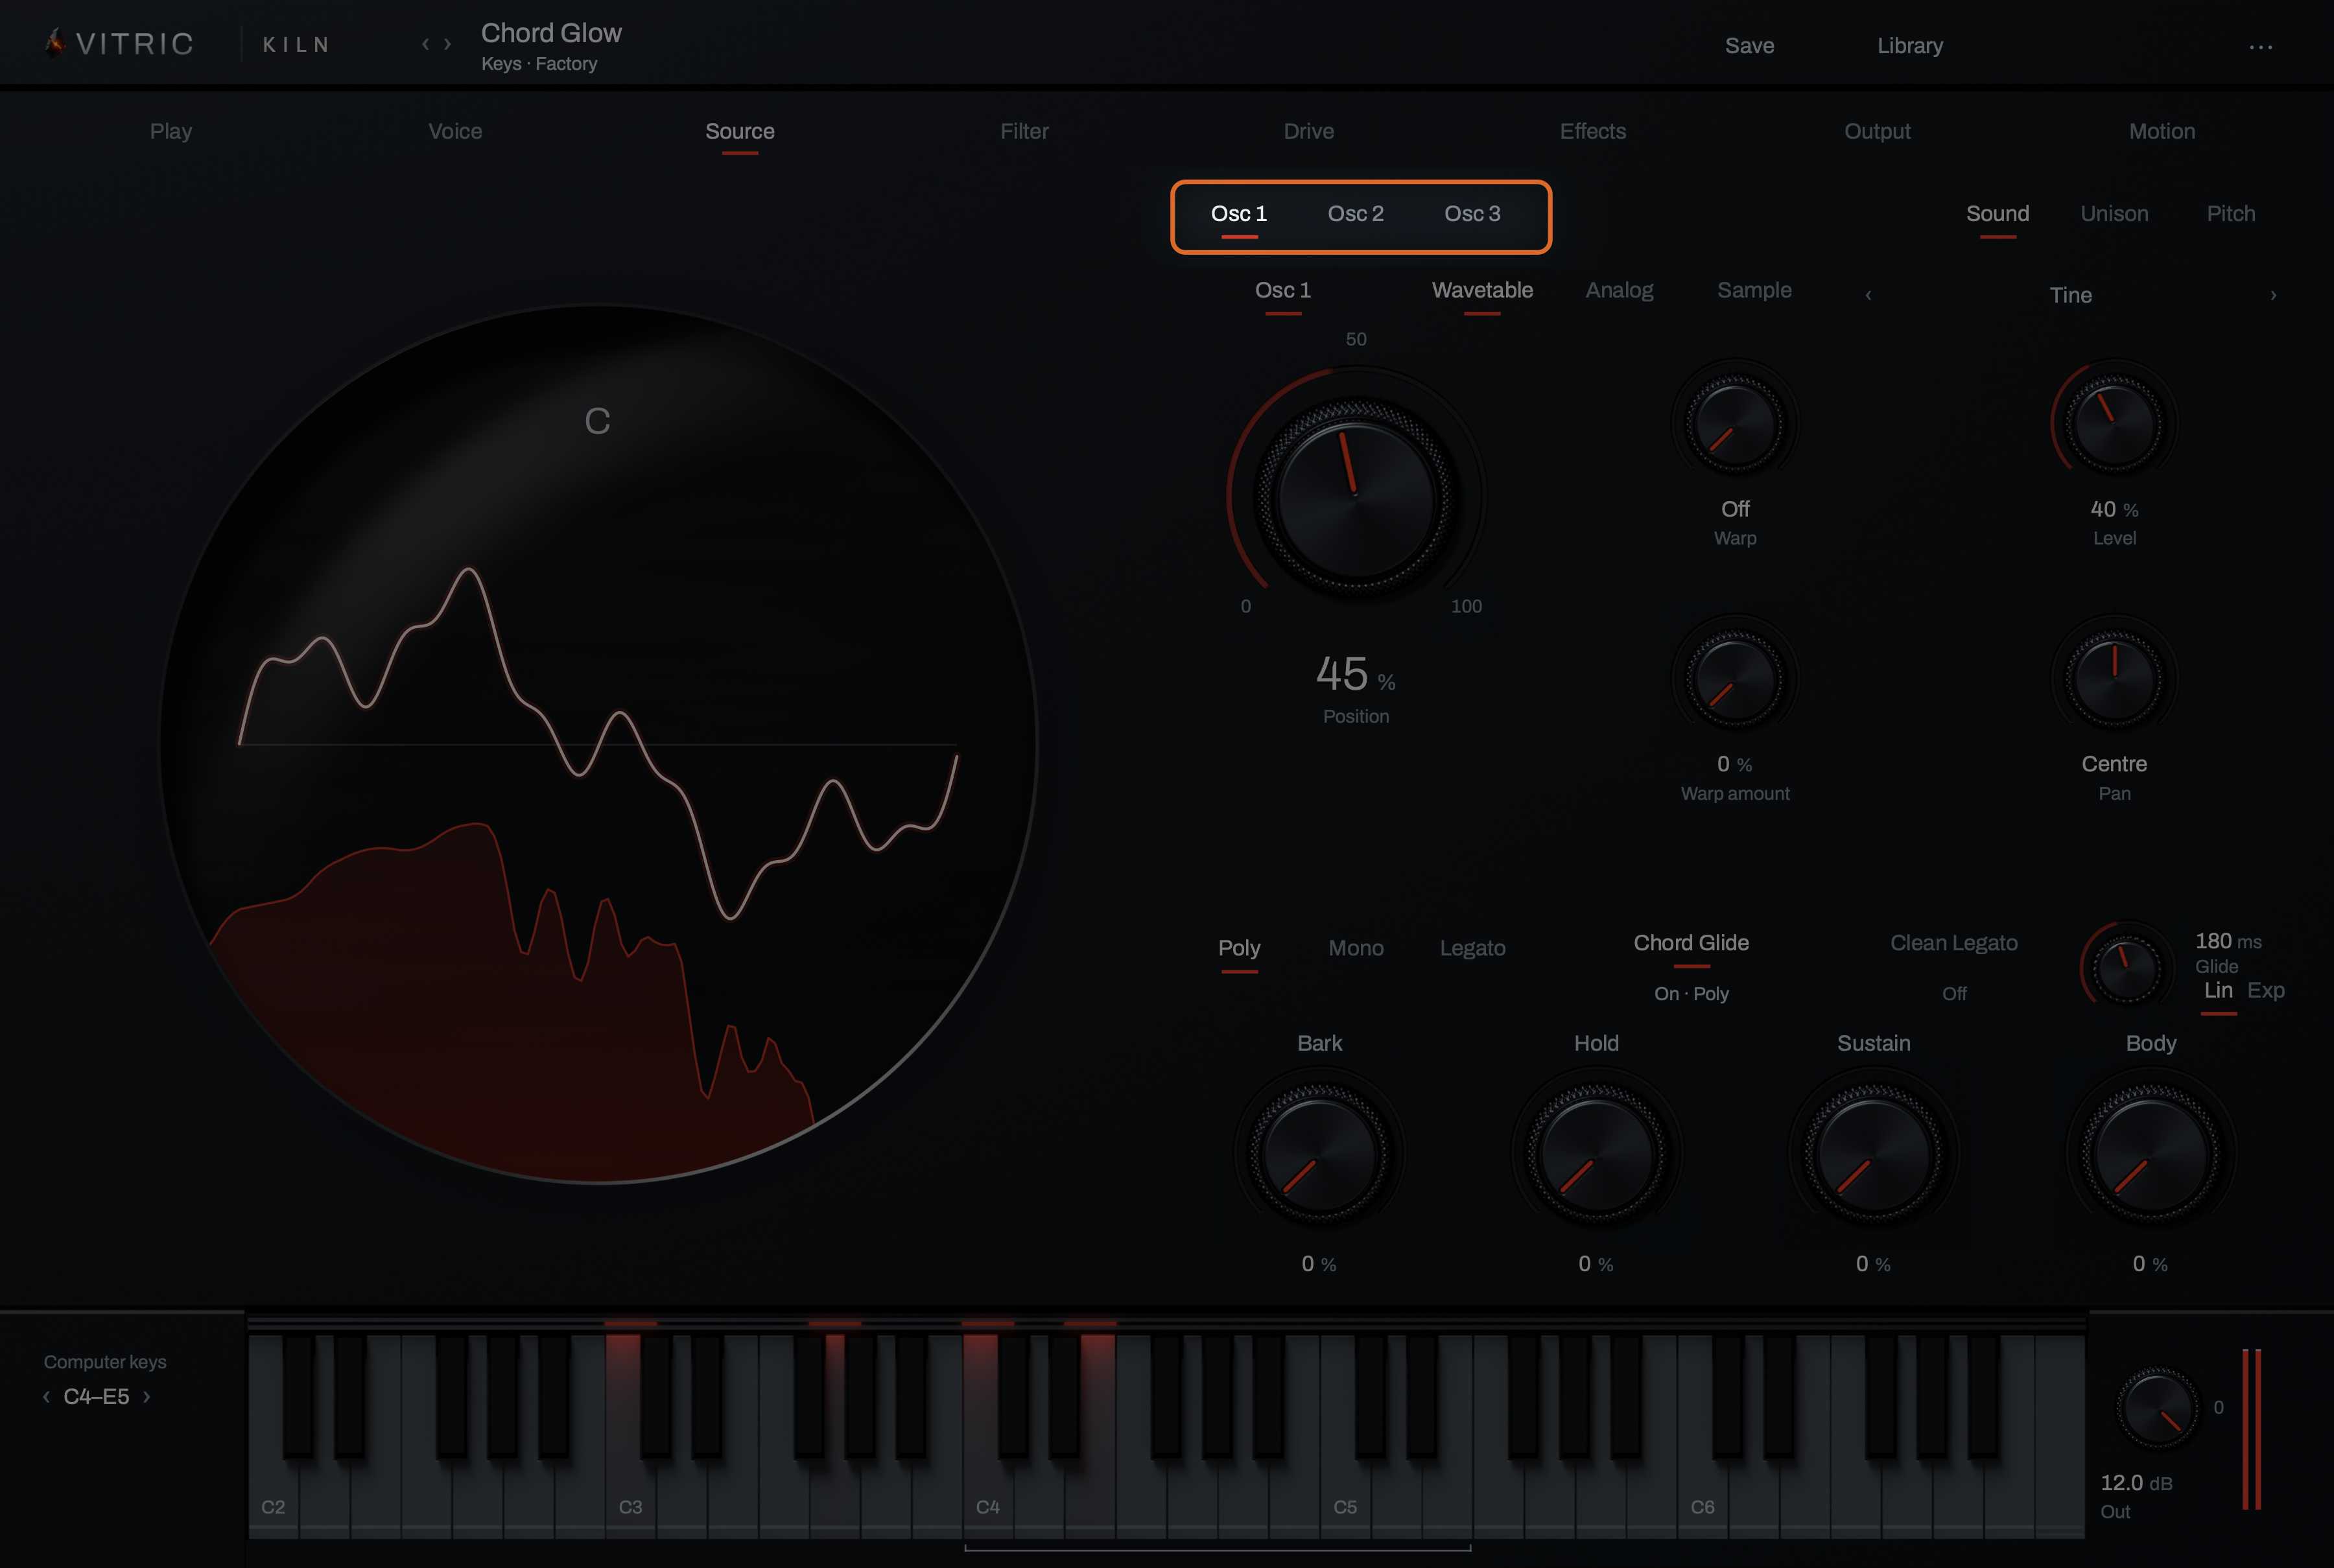Image resolution: width=2334 pixels, height=1568 pixels.
Task: Enable Legato voice mode
Action: (1472, 948)
